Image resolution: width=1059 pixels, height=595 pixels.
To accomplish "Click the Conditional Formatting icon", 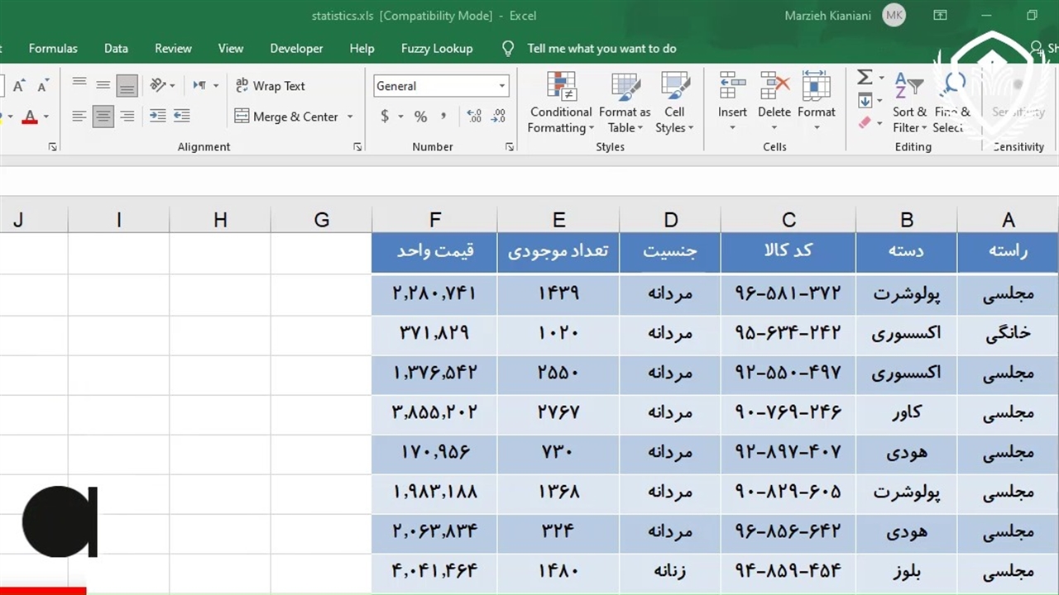I will click(561, 88).
